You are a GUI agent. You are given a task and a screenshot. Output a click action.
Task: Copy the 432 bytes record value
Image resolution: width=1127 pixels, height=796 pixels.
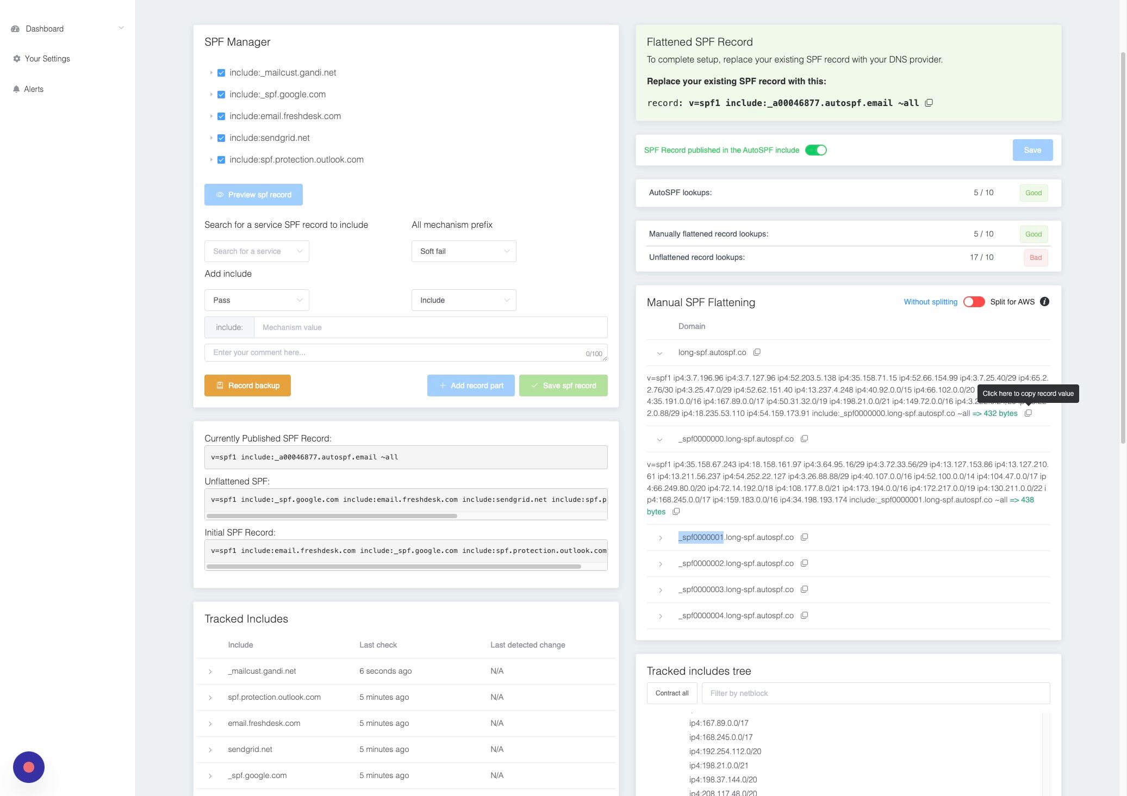click(x=1028, y=413)
